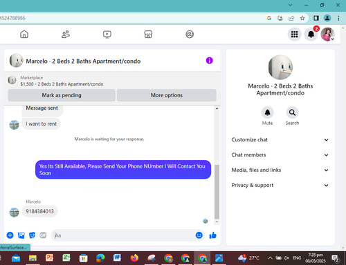Click the blue 'Yes Its Still Available' message
Image resolution: width=346 pixels, height=265 pixels.
pyautogui.click(x=123, y=170)
